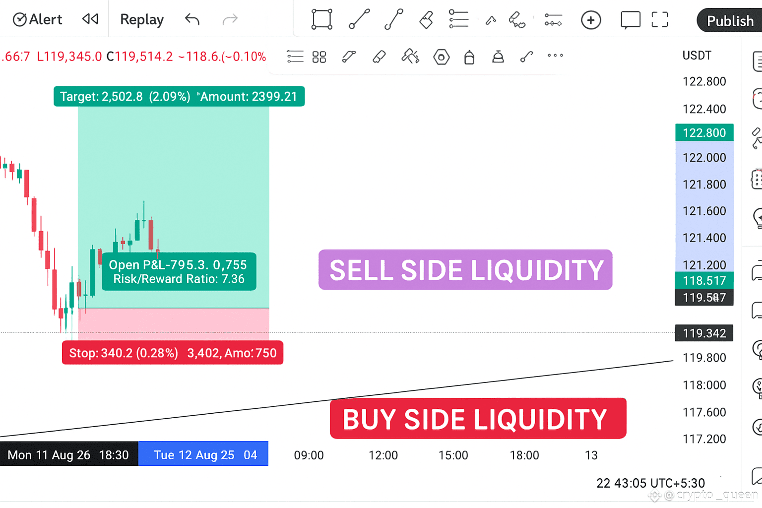This screenshot has width=762, height=508.
Task: Open the Alert creation button
Action: coord(37,19)
